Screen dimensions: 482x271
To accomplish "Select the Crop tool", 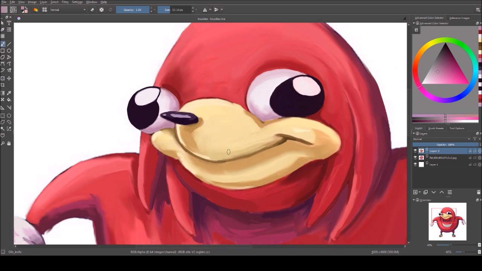I will [3, 85].
